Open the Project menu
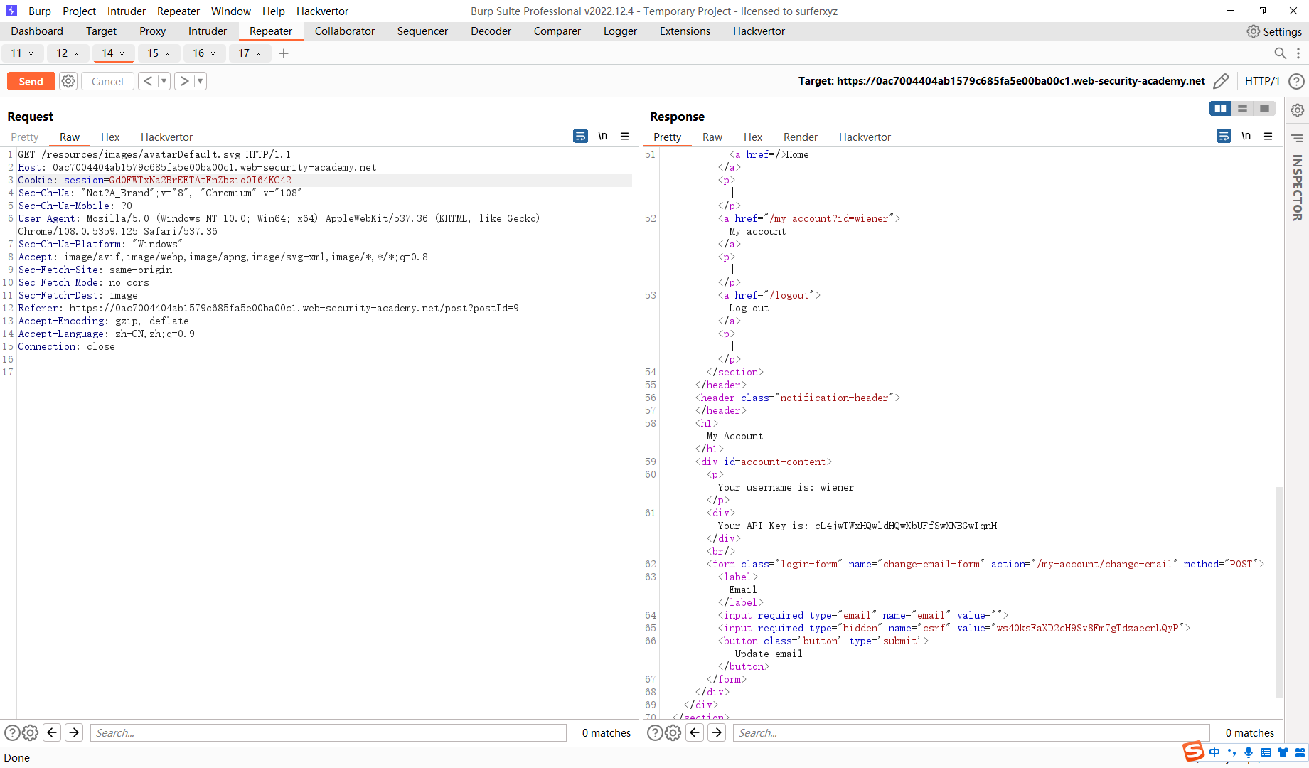The image size is (1309, 768). (x=79, y=11)
